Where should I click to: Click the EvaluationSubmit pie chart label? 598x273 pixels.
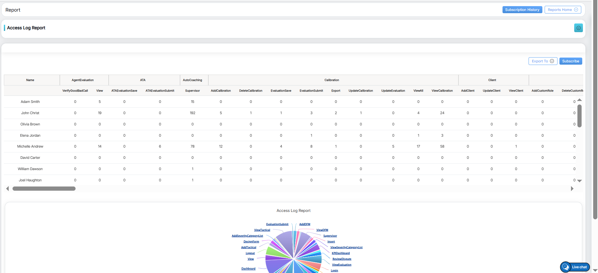click(277, 224)
